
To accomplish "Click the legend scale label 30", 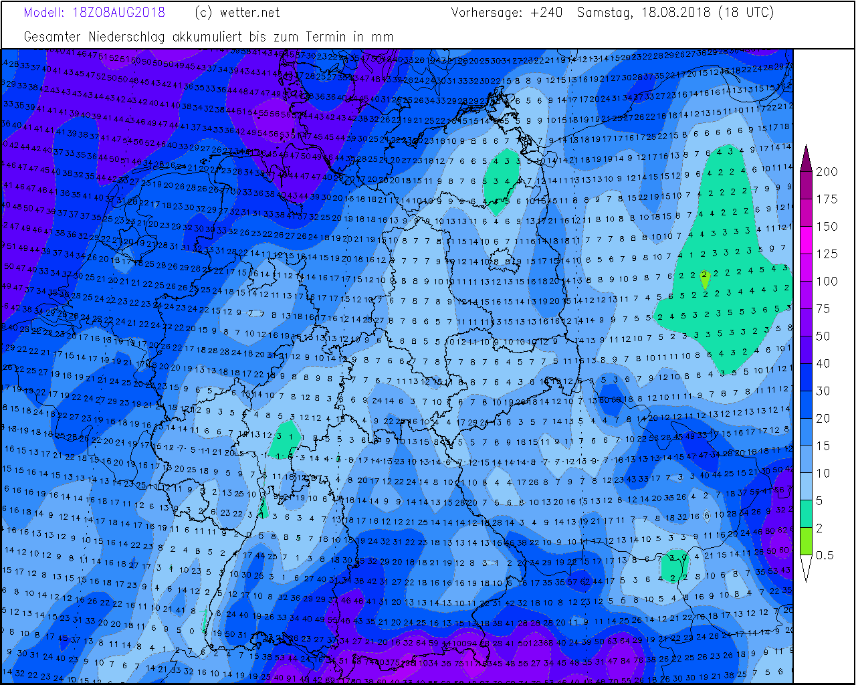I will (x=823, y=391).
